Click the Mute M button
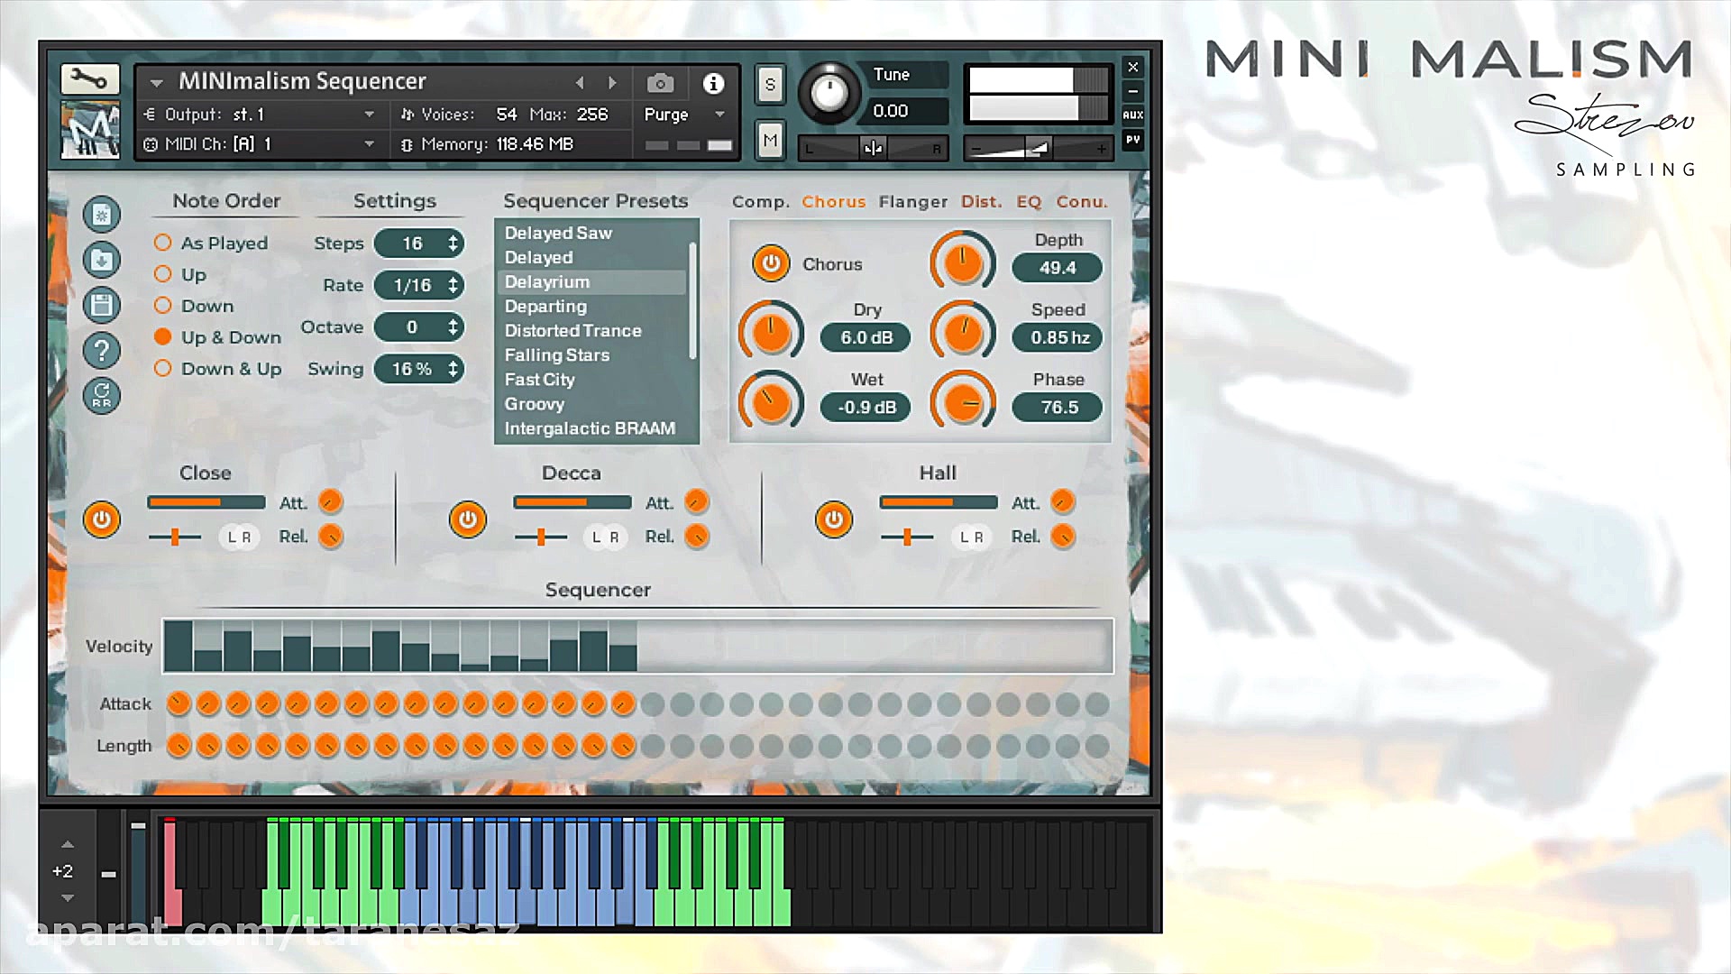The height and width of the screenshot is (974, 1731). coord(770,141)
